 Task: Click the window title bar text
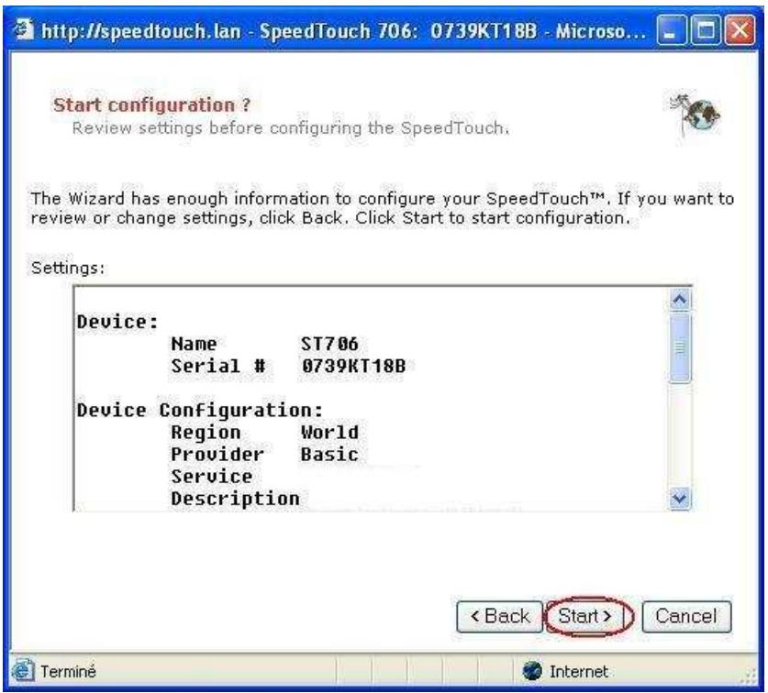click(x=344, y=31)
